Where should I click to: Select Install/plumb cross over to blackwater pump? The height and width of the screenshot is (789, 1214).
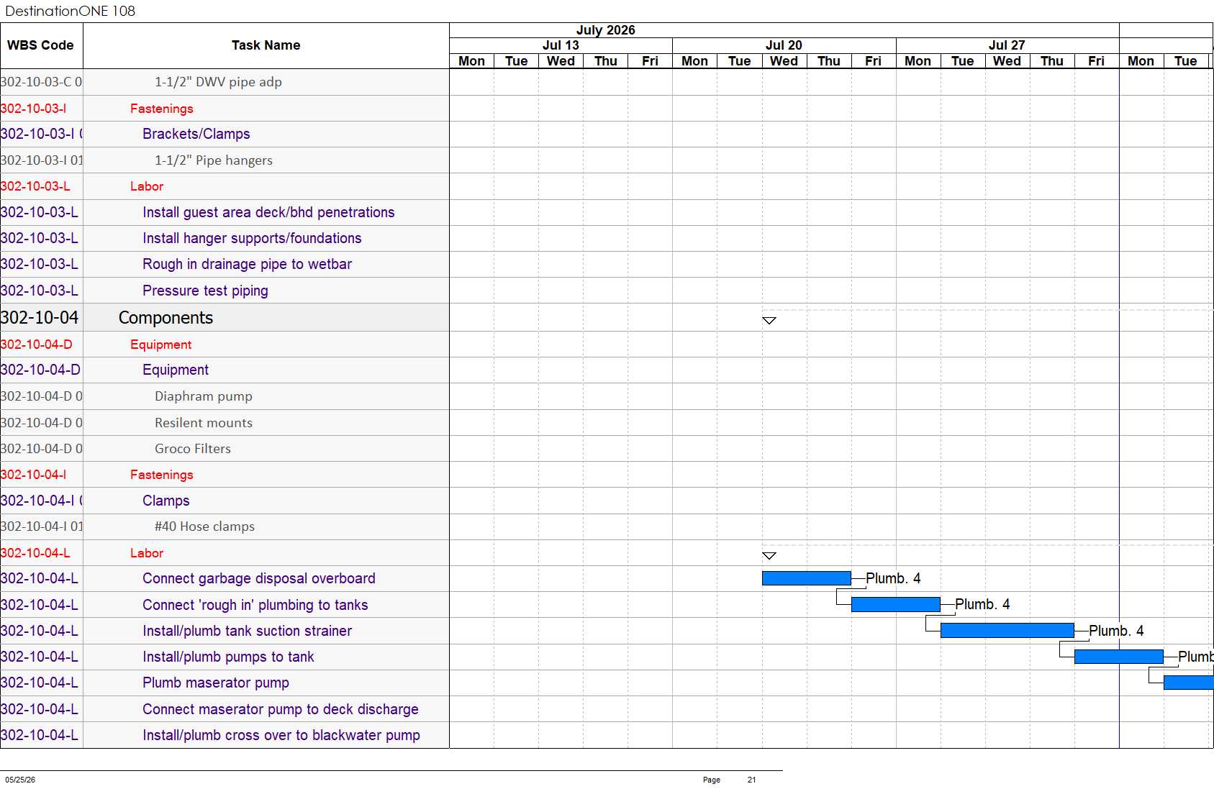coord(281,735)
